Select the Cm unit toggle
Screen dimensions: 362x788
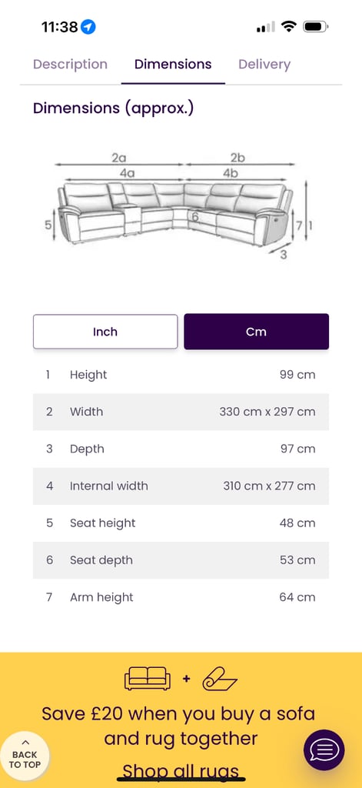coord(256,332)
